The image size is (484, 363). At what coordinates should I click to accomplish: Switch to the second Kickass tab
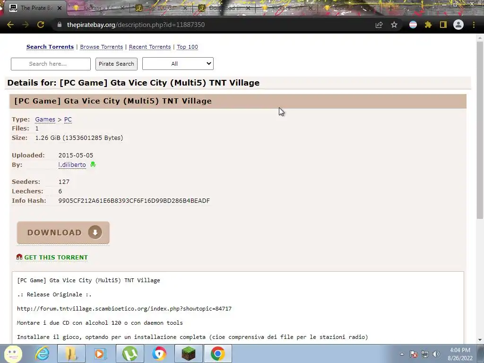285,8
